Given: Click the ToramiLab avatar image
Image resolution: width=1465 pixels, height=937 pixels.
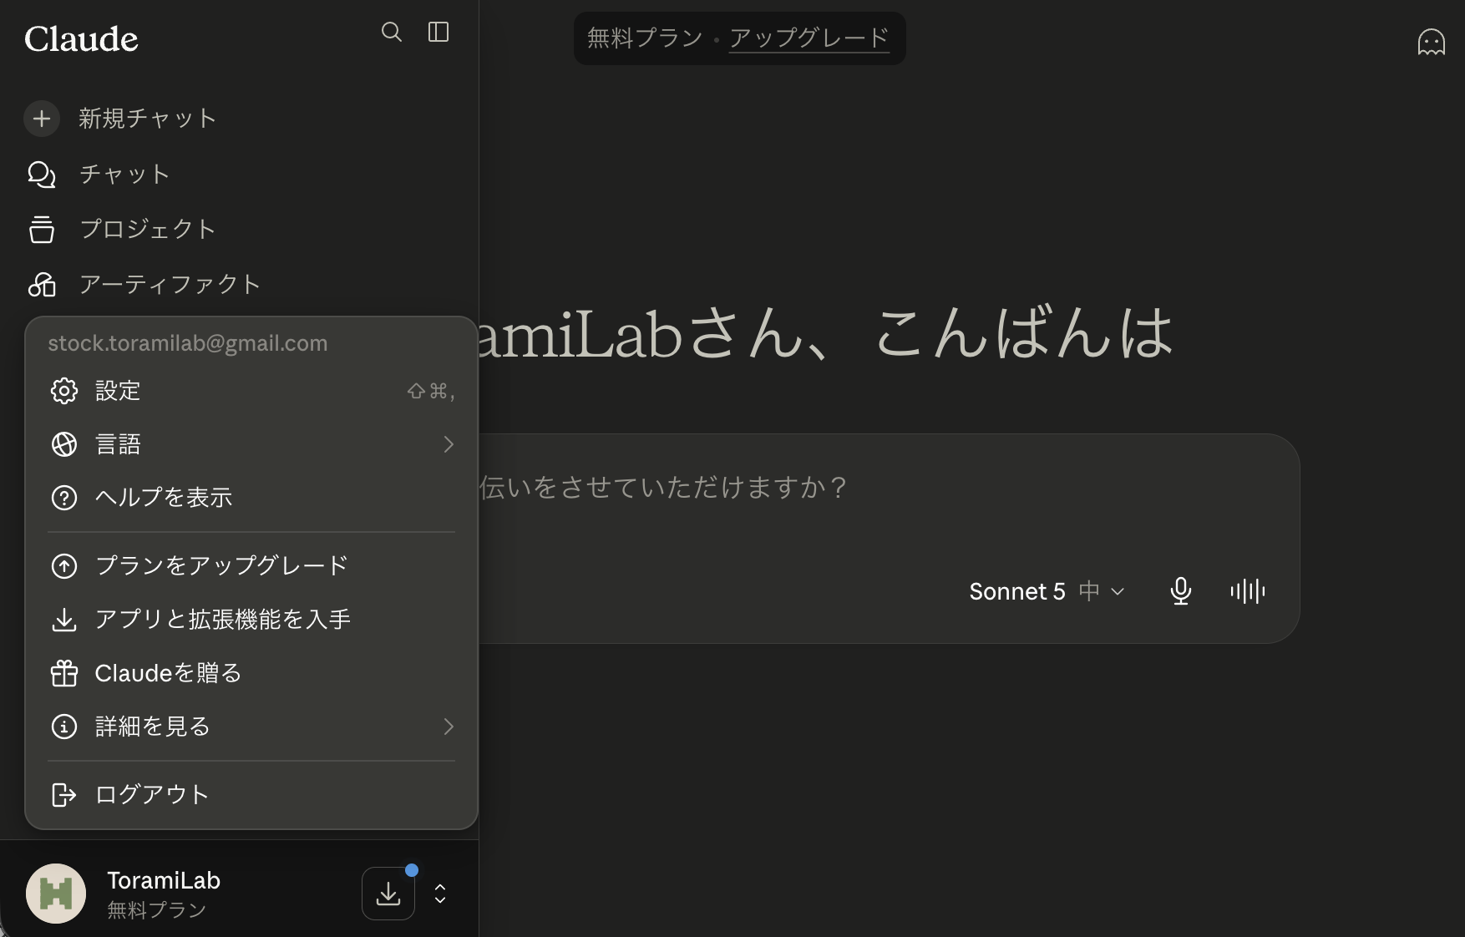Looking at the screenshot, I should pos(56,894).
